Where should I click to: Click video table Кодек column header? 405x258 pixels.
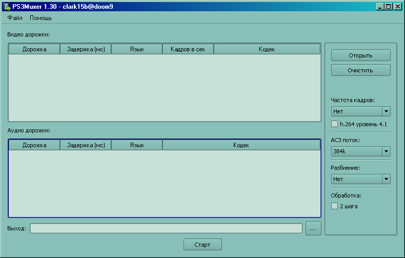tap(267, 49)
